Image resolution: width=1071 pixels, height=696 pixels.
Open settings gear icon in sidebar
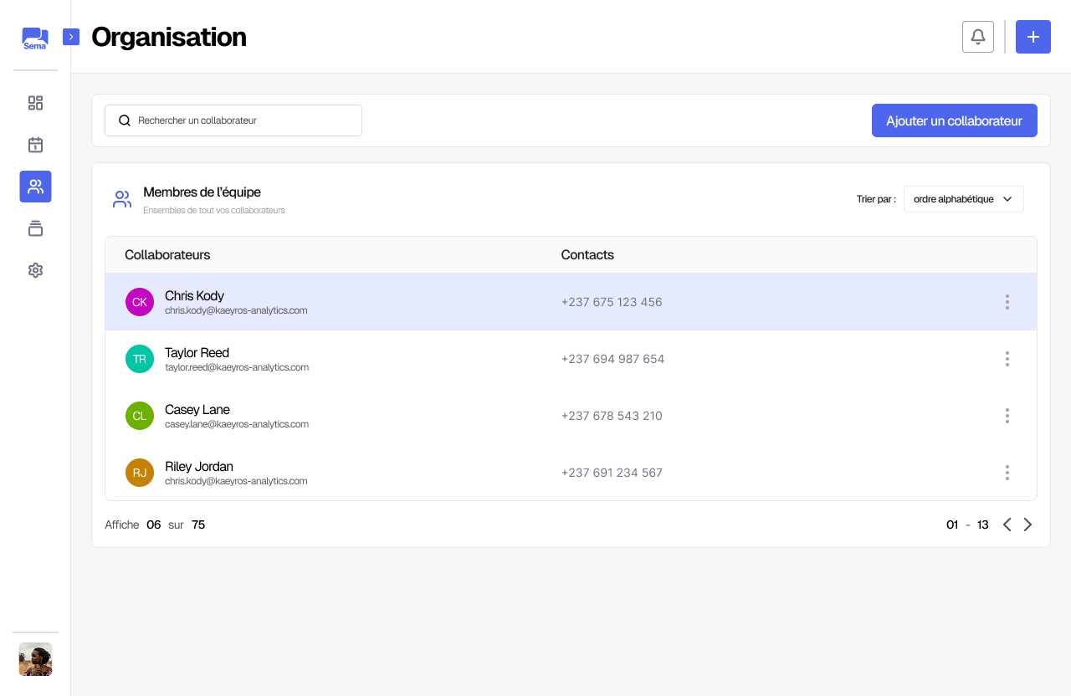click(x=35, y=270)
